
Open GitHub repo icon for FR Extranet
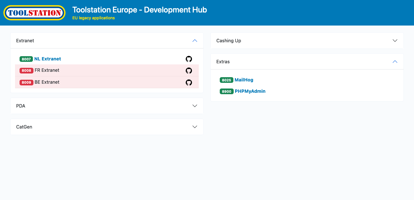click(189, 71)
